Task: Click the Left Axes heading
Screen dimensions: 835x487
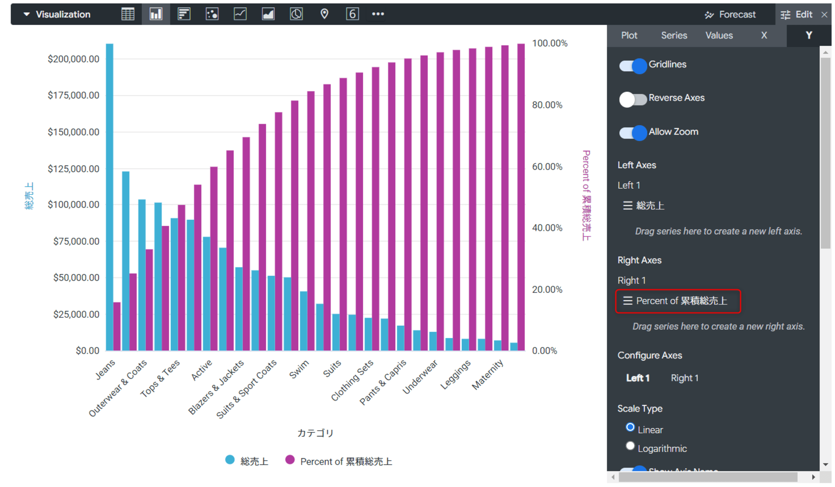Action: (x=637, y=165)
